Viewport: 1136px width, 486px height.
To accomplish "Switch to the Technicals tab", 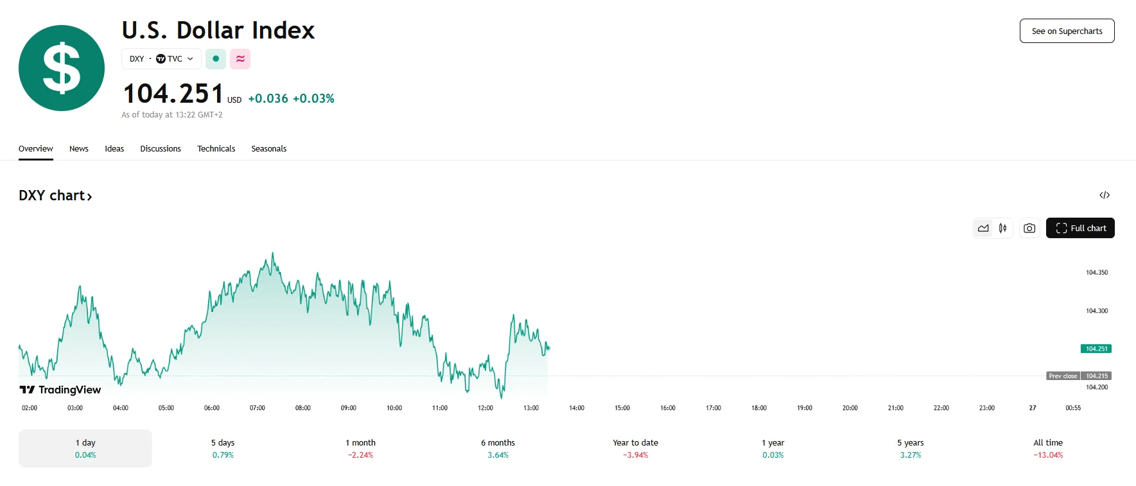I will click(x=216, y=149).
